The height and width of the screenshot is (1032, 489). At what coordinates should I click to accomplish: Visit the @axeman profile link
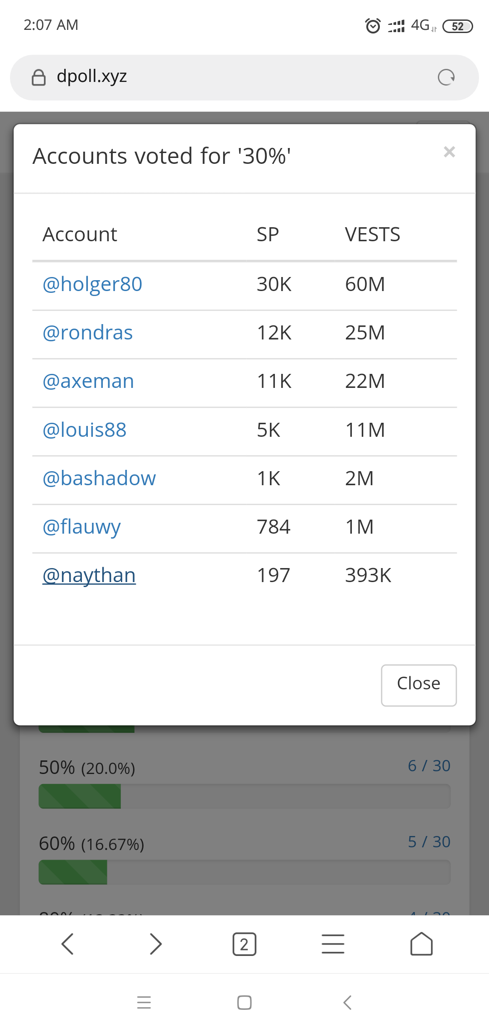[88, 381]
